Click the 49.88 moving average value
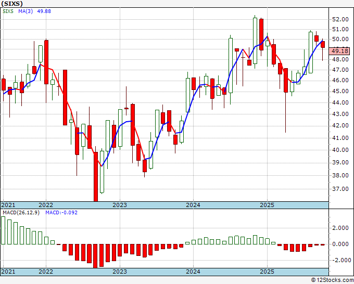This screenshot has height=284, width=354. pyautogui.click(x=44, y=11)
